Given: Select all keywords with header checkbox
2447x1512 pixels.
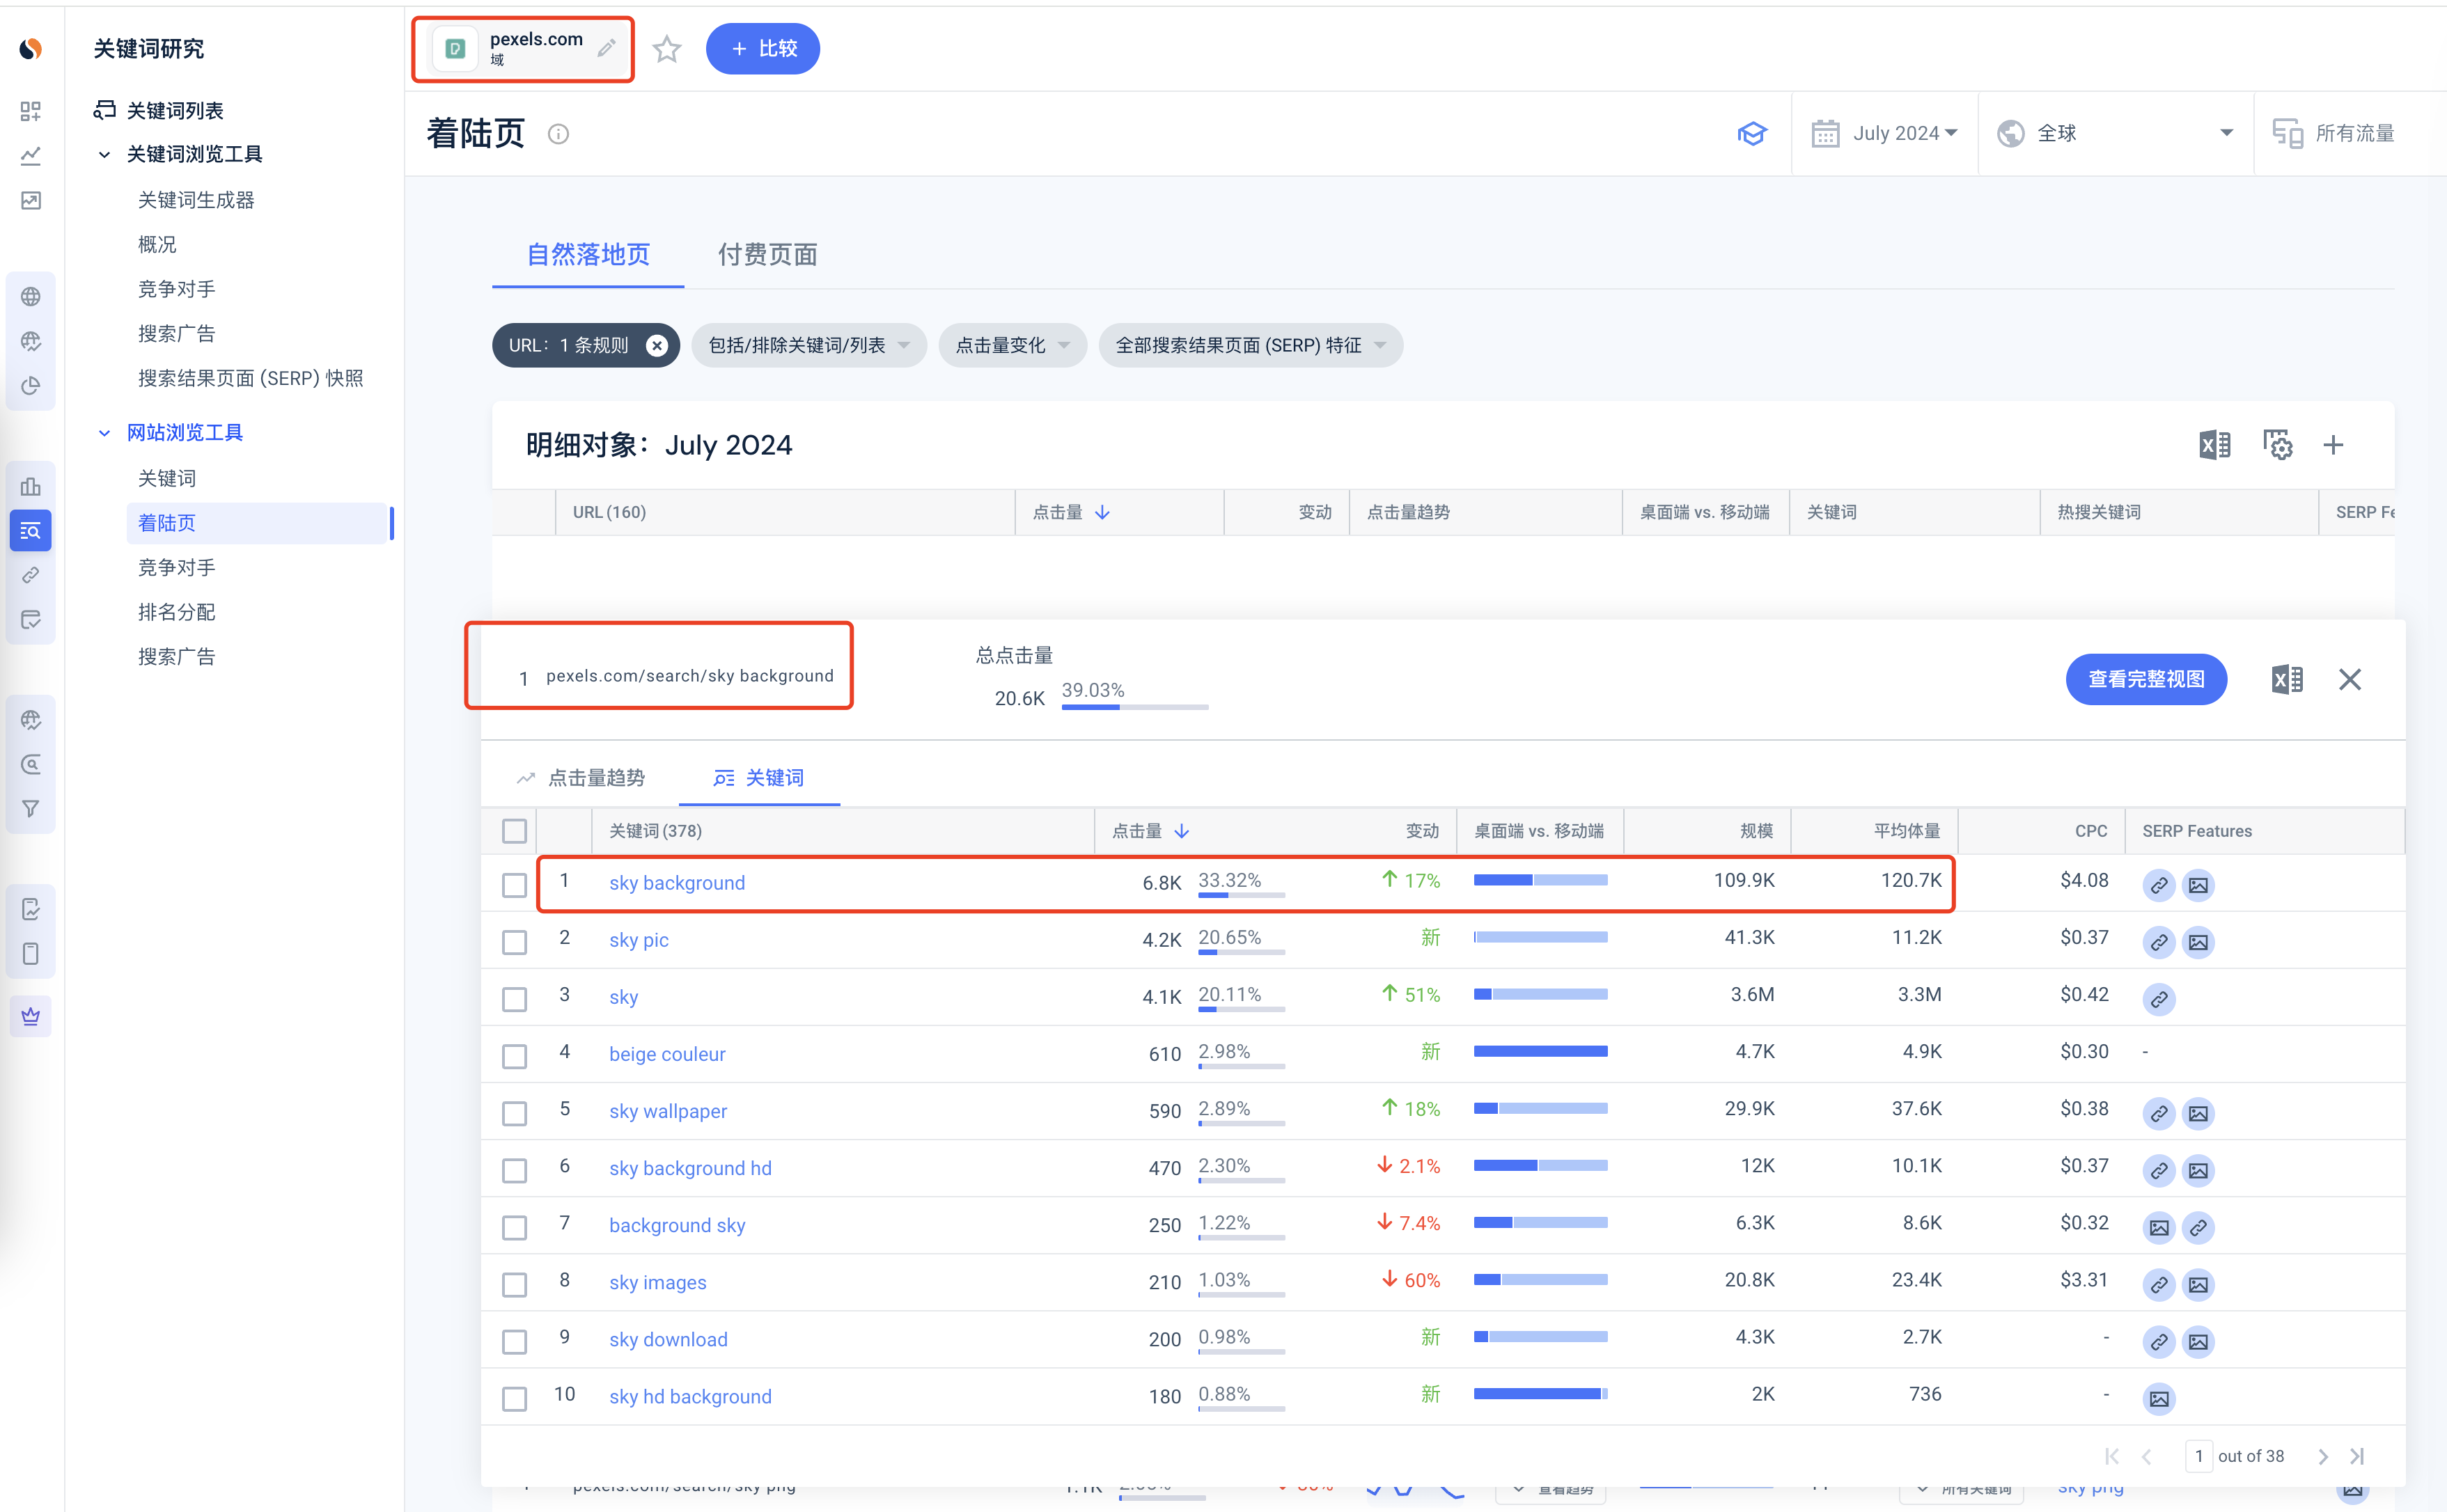Looking at the screenshot, I should [514, 831].
